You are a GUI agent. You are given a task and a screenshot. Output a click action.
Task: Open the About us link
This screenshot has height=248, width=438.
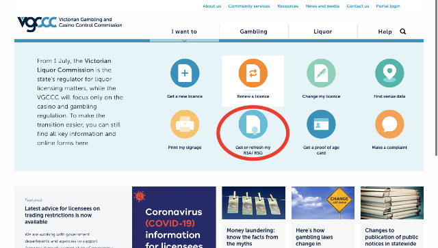(x=211, y=6)
